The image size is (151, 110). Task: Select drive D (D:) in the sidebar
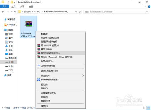(8, 62)
